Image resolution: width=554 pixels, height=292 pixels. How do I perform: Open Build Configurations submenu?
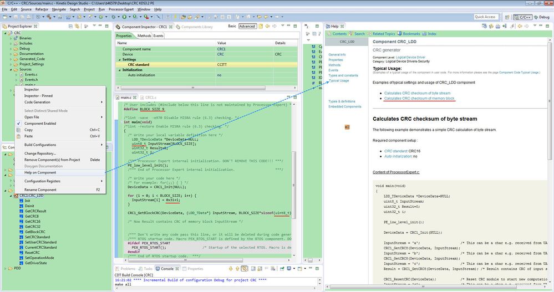(x=62, y=145)
